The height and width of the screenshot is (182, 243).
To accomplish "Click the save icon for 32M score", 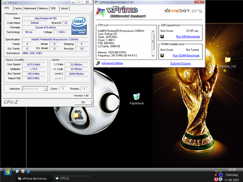I will [x=162, y=36].
